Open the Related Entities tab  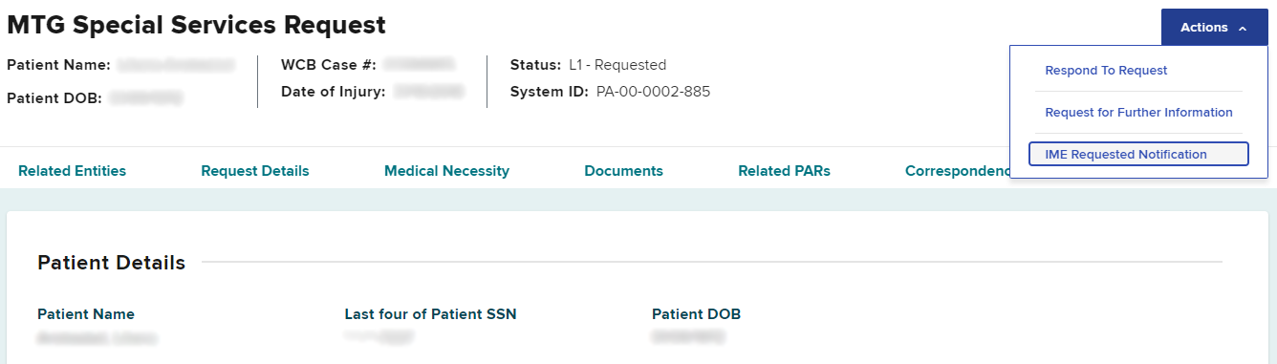point(72,171)
